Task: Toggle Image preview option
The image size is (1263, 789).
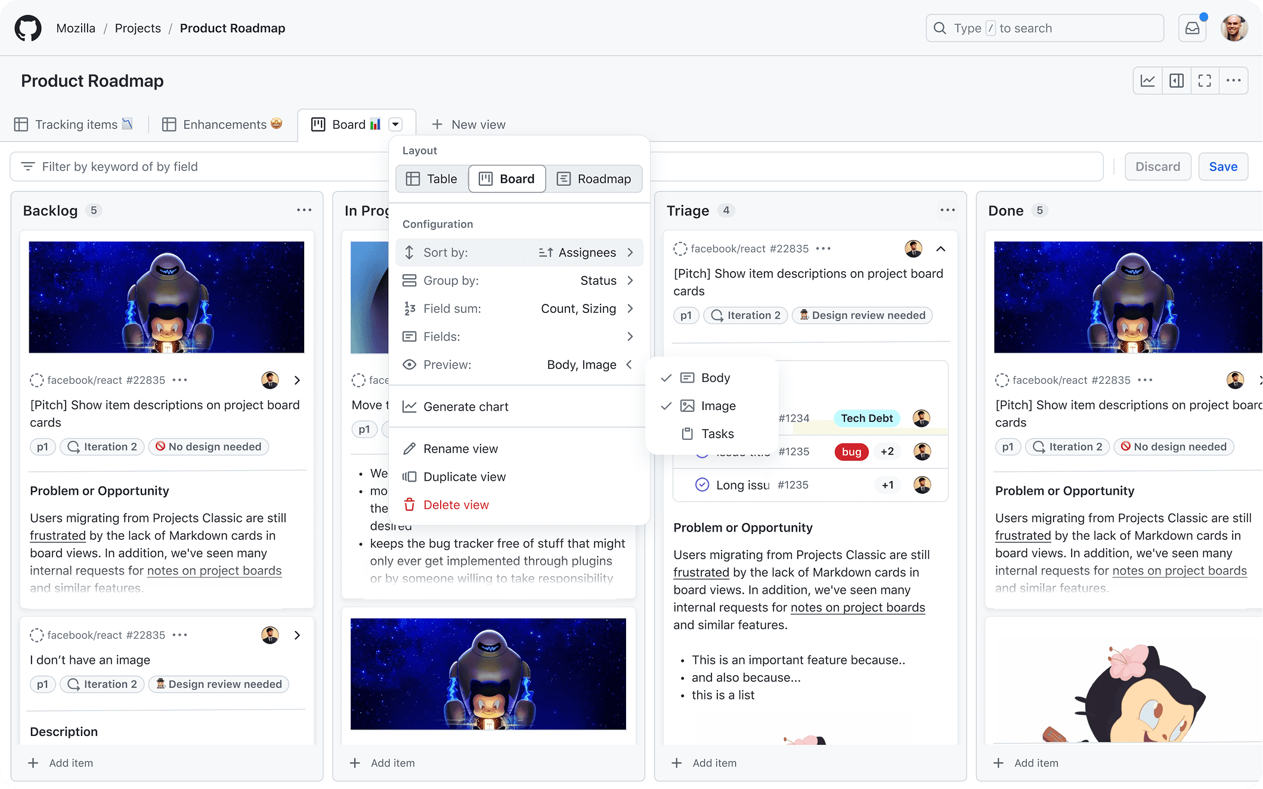Action: 712,406
